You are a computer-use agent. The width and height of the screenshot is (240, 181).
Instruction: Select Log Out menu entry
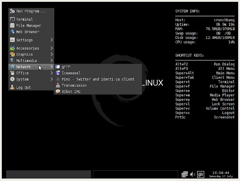[31, 87]
